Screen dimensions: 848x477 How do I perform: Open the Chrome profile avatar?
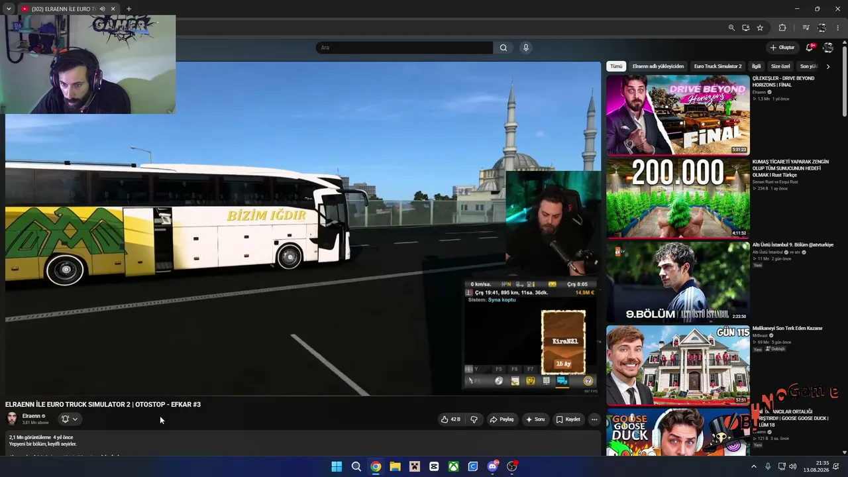[821, 28]
